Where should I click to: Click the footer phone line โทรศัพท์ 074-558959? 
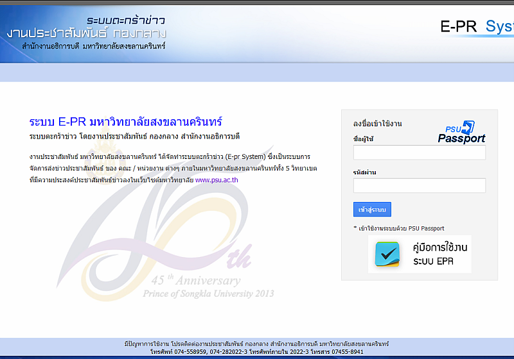[x=256, y=352]
